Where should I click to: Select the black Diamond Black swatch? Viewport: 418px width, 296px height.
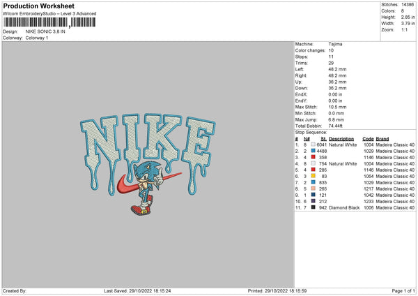tap(313, 207)
